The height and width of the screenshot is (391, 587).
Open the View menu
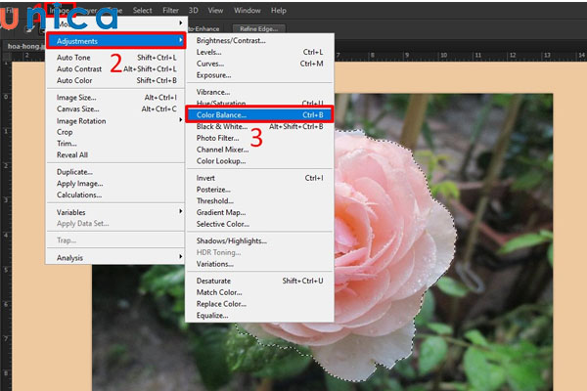click(x=215, y=11)
